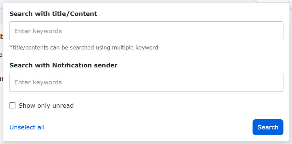Focus the first Enter keywords text box
The height and width of the screenshot is (144, 292).
point(146,31)
